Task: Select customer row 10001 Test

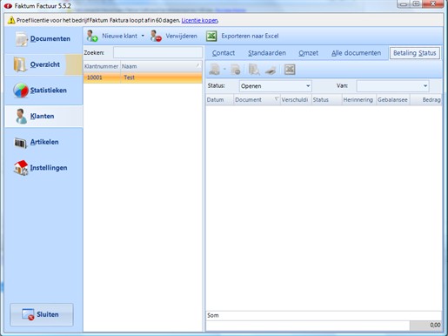Action: coord(143,77)
